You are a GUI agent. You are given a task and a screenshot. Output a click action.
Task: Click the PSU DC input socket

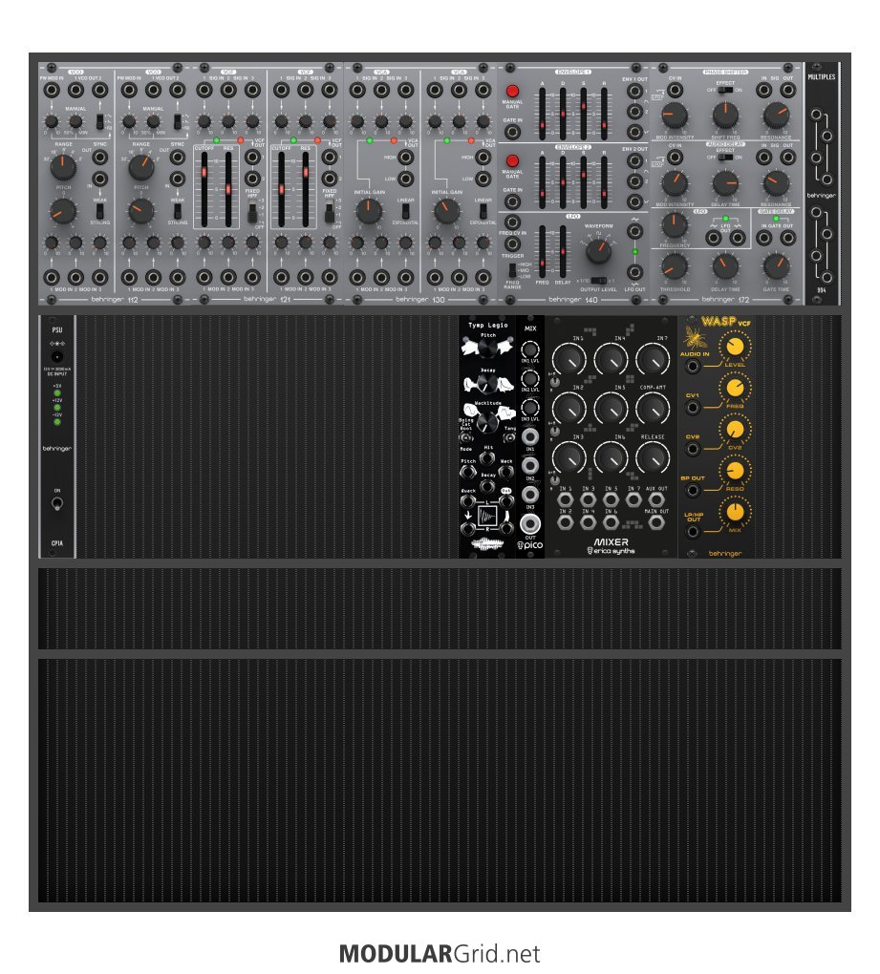pos(57,357)
